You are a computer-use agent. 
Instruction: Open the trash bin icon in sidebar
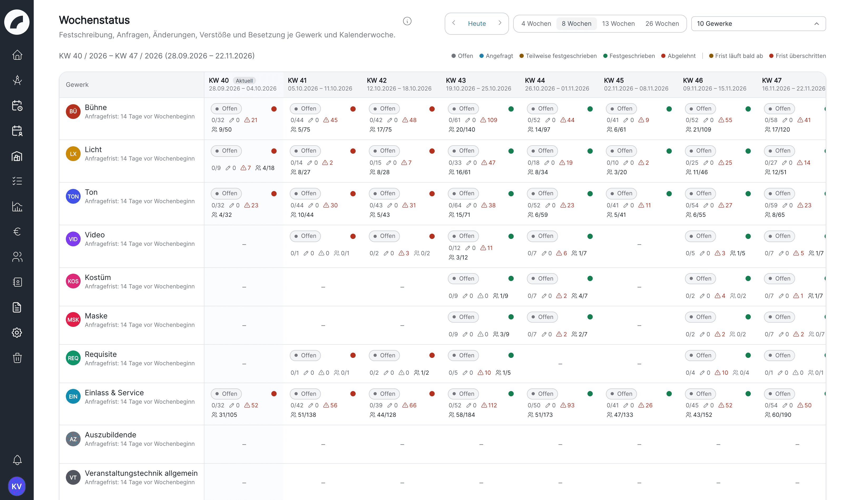click(17, 358)
